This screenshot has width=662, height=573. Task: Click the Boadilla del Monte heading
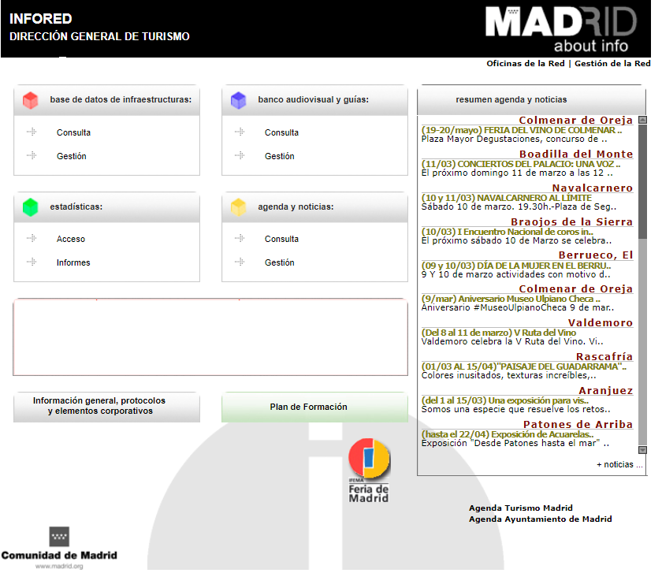point(576,154)
